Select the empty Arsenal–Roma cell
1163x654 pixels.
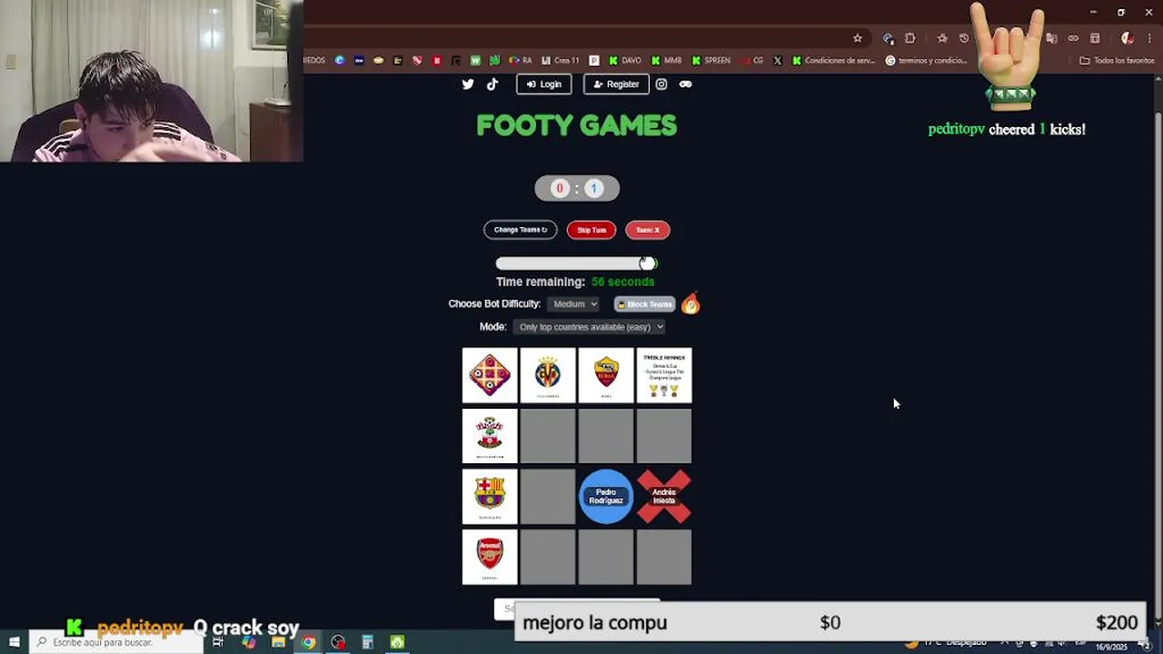[x=606, y=557]
